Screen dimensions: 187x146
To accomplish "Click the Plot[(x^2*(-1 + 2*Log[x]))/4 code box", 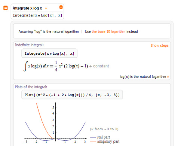I will pos(72,95).
